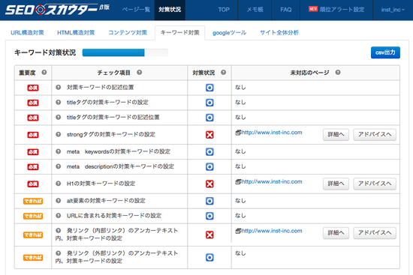Click 'なし' in the meta description row
The height and width of the screenshot is (275, 413).
point(240,166)
